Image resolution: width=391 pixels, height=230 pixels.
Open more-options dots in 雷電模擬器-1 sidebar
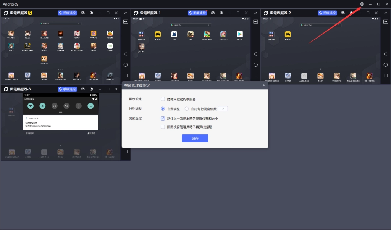click(x=255, y=22)
